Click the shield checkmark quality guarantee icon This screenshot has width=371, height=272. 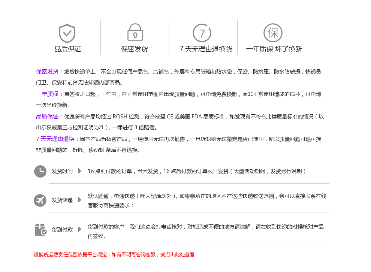[67, 33]
